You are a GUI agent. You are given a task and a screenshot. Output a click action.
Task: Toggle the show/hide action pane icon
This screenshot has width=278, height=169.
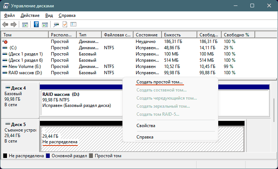(45, 25)
